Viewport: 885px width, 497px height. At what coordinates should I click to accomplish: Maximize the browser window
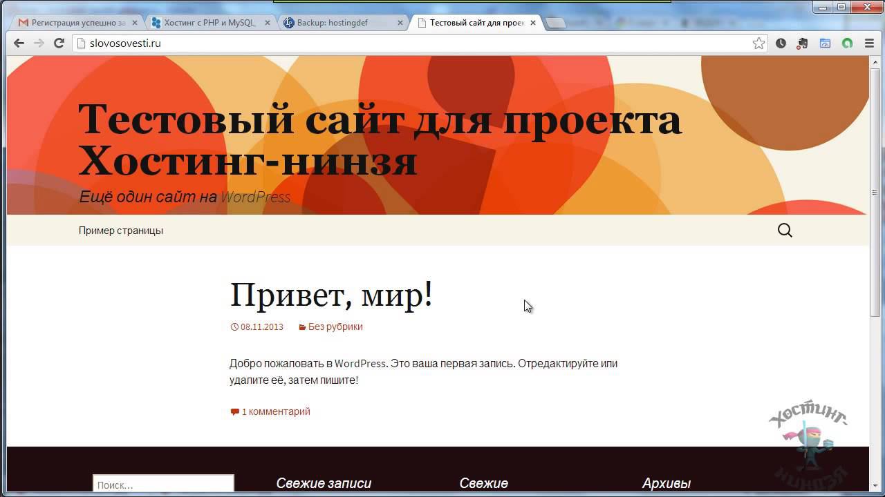[841, 7]
